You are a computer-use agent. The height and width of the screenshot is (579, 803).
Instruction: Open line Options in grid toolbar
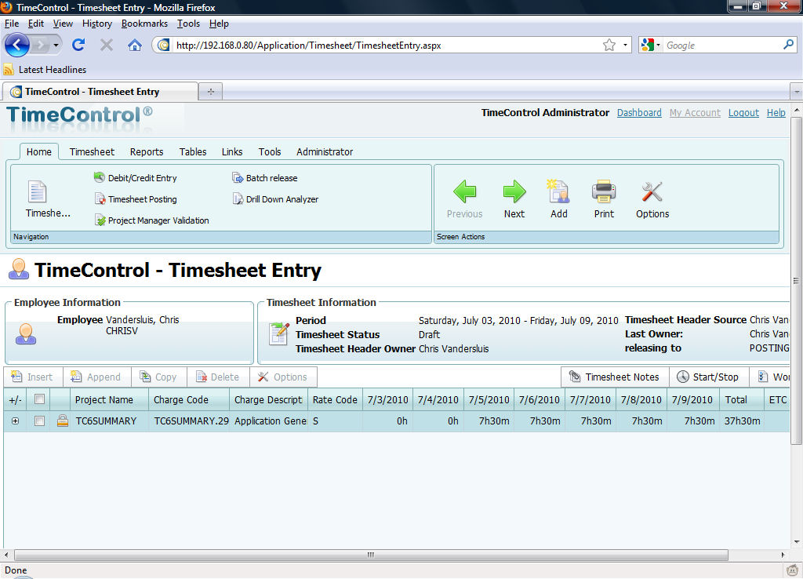tap(283, 377)
